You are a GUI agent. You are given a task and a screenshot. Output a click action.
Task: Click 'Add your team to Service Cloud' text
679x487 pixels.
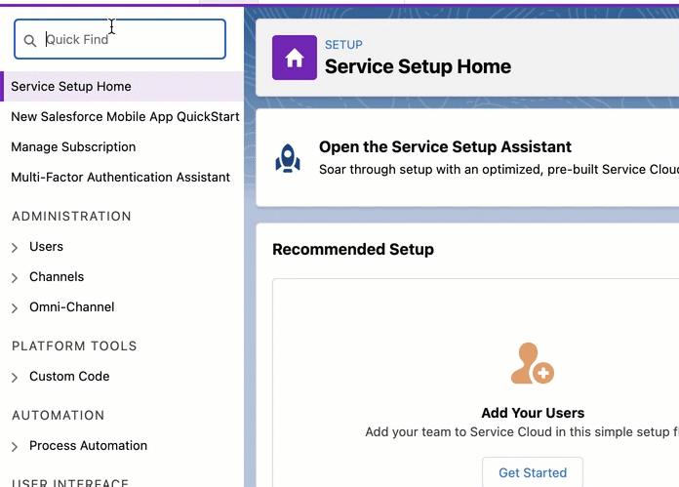pos(522,432)
